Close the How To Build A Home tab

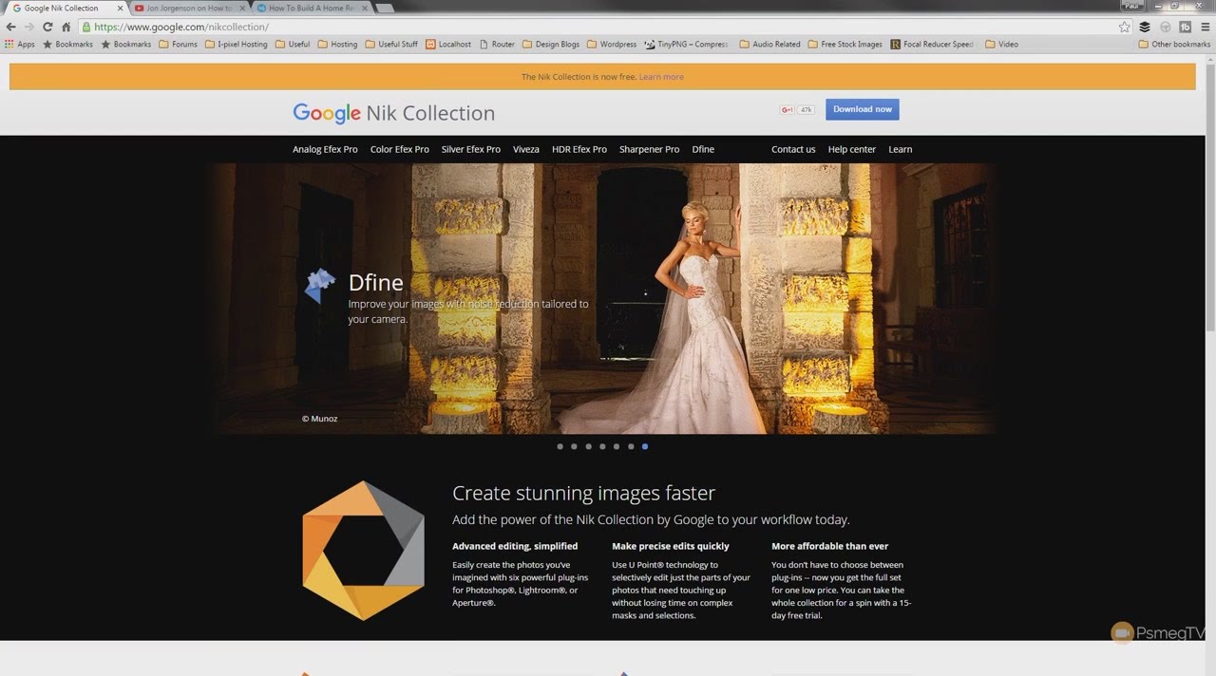click(364, 8)
